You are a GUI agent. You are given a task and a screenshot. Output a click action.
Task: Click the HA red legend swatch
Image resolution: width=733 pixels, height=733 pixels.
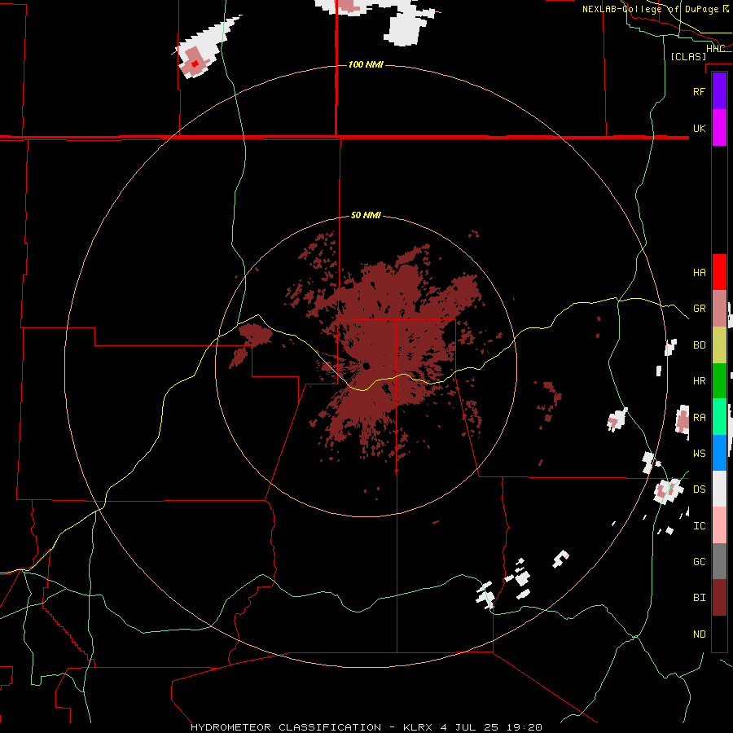(x=719, y=272)
